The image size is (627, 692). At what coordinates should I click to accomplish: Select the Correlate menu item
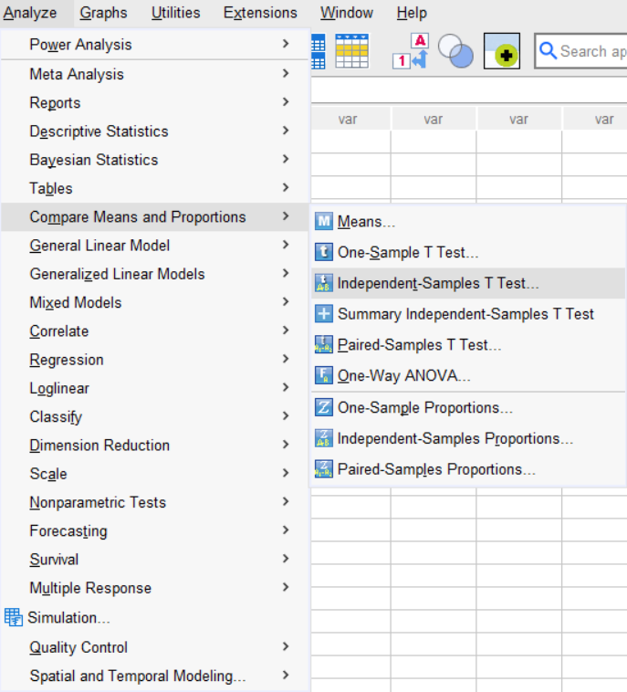point(154,331)
